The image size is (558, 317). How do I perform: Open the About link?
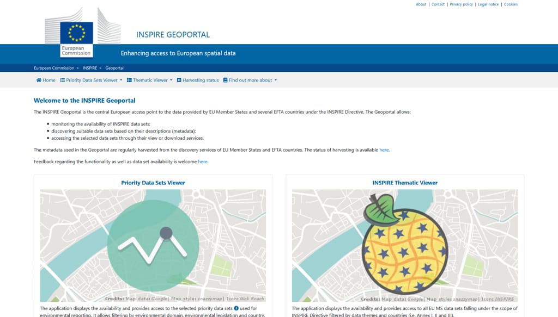click(421, 4)
